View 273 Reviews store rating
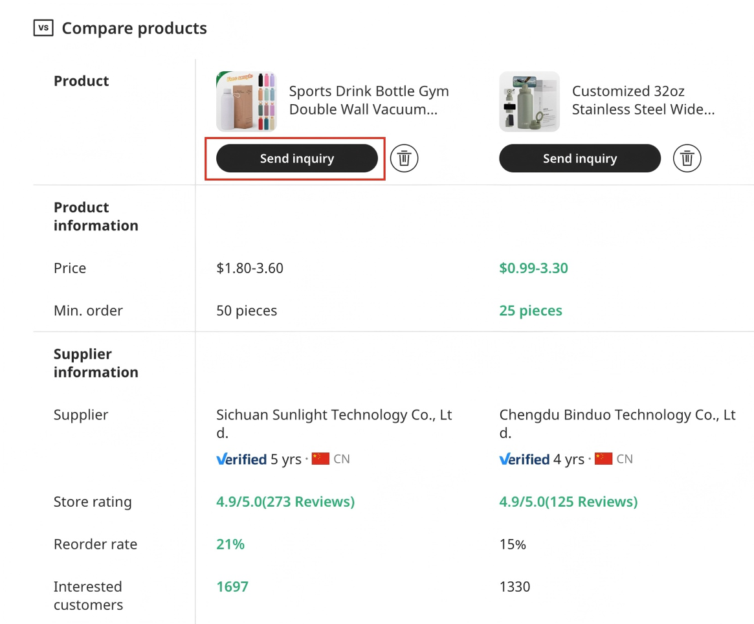 click(285, 502)
